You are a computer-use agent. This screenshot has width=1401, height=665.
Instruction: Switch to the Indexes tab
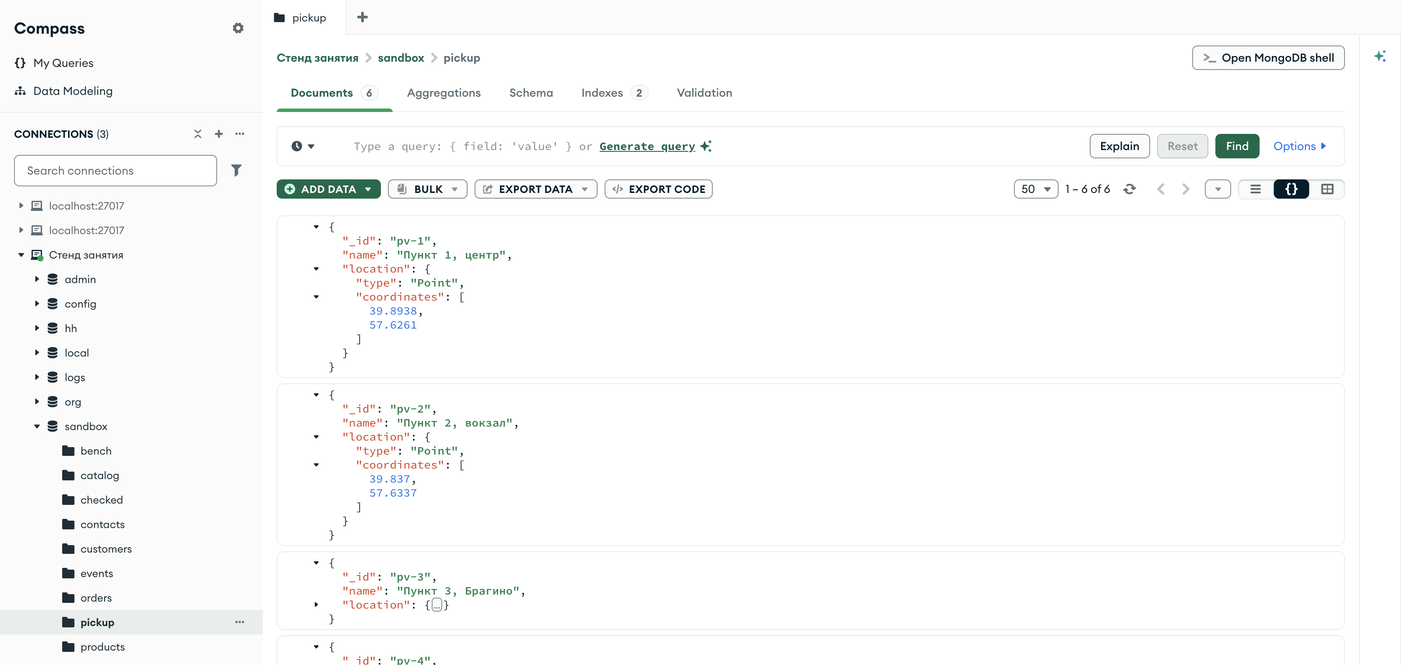[614, 93]
